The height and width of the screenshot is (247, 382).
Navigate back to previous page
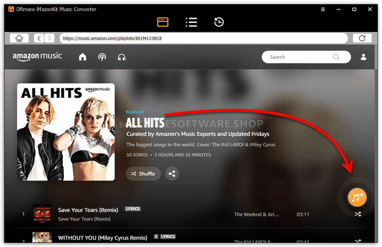pyautogui.click(x=39, y=38)
